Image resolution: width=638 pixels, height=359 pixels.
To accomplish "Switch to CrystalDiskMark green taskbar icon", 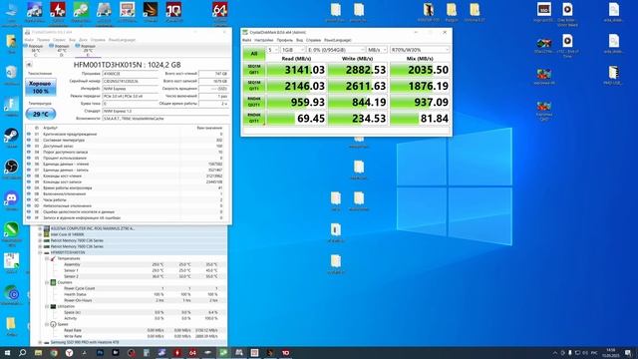I will (223, 352).
